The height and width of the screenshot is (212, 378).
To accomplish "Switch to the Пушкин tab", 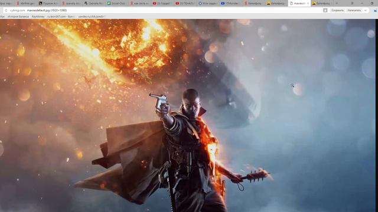I will click(x=48, y=4).
